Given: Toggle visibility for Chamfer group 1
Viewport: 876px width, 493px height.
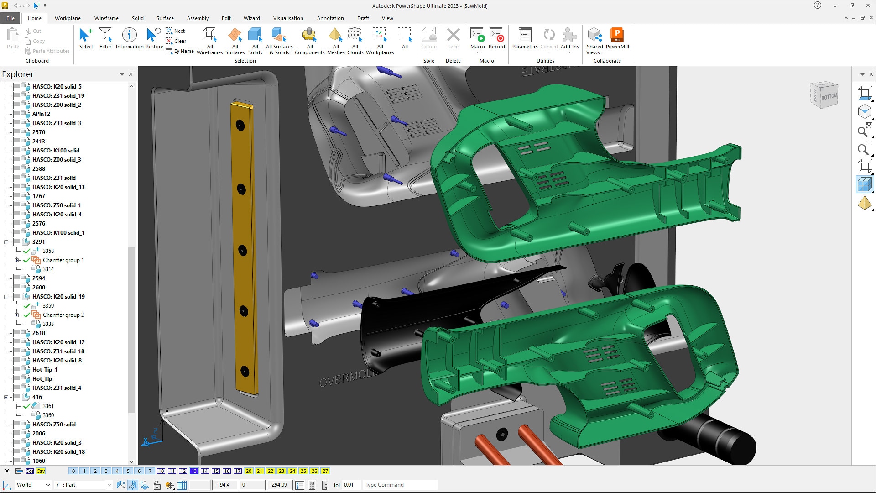Looking at the screenshot, I should pos(28,259).
